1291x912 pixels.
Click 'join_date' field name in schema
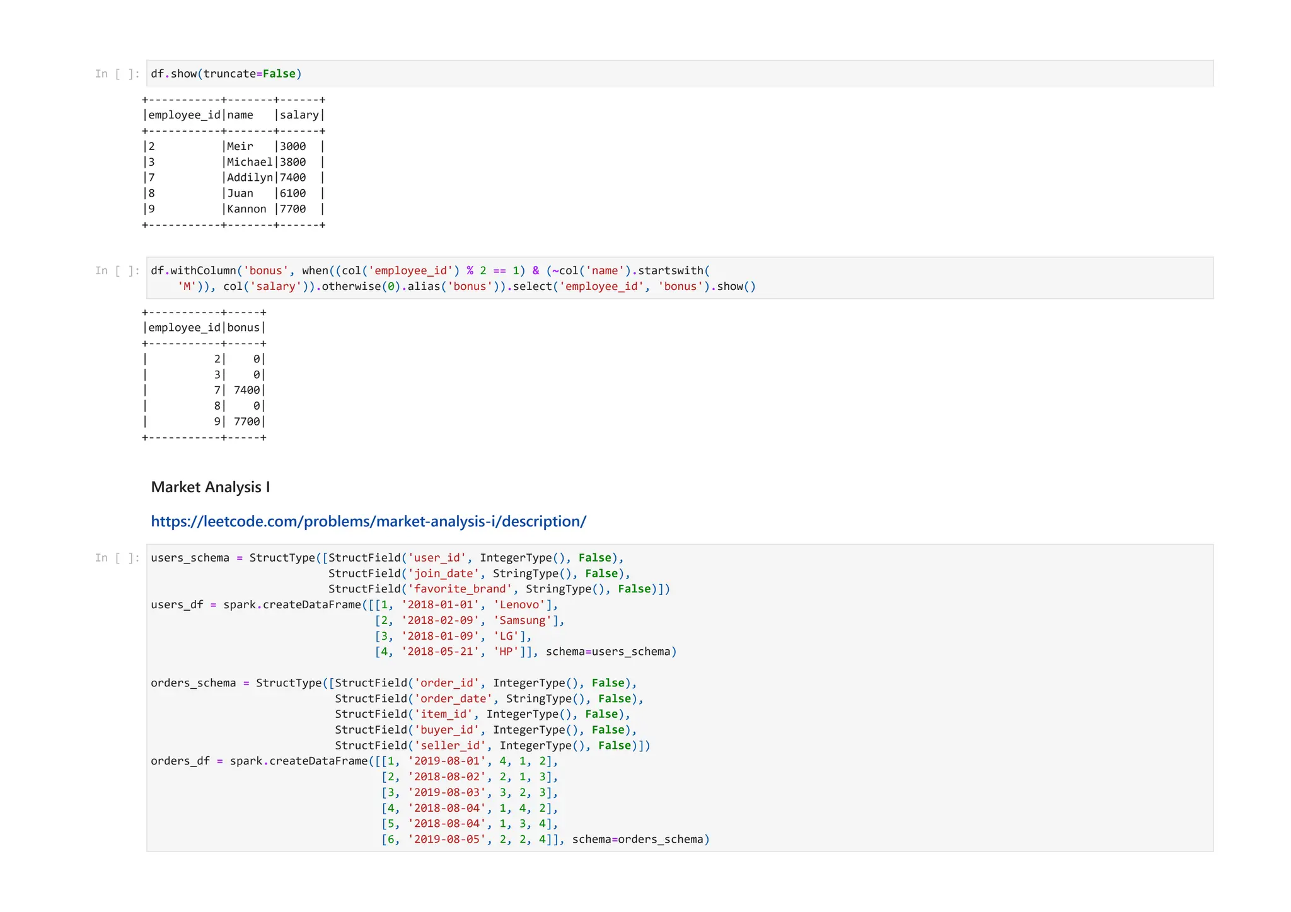(444, 574)
